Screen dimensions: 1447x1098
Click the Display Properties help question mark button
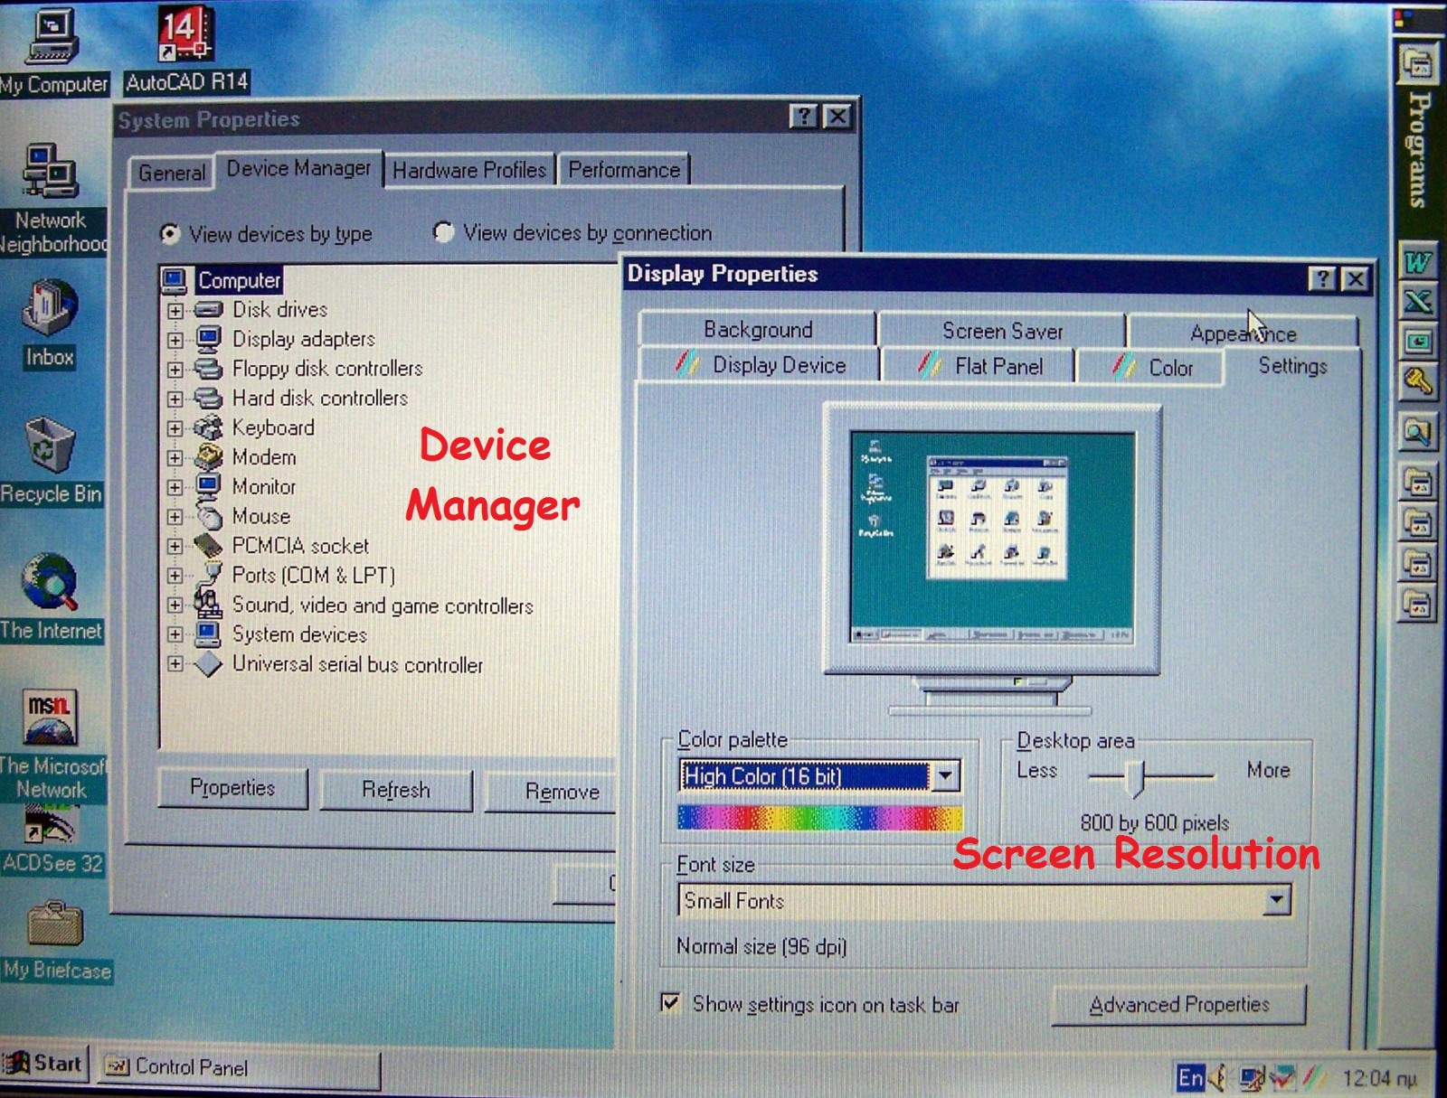pyautogui.click(x=1323, y=279)
